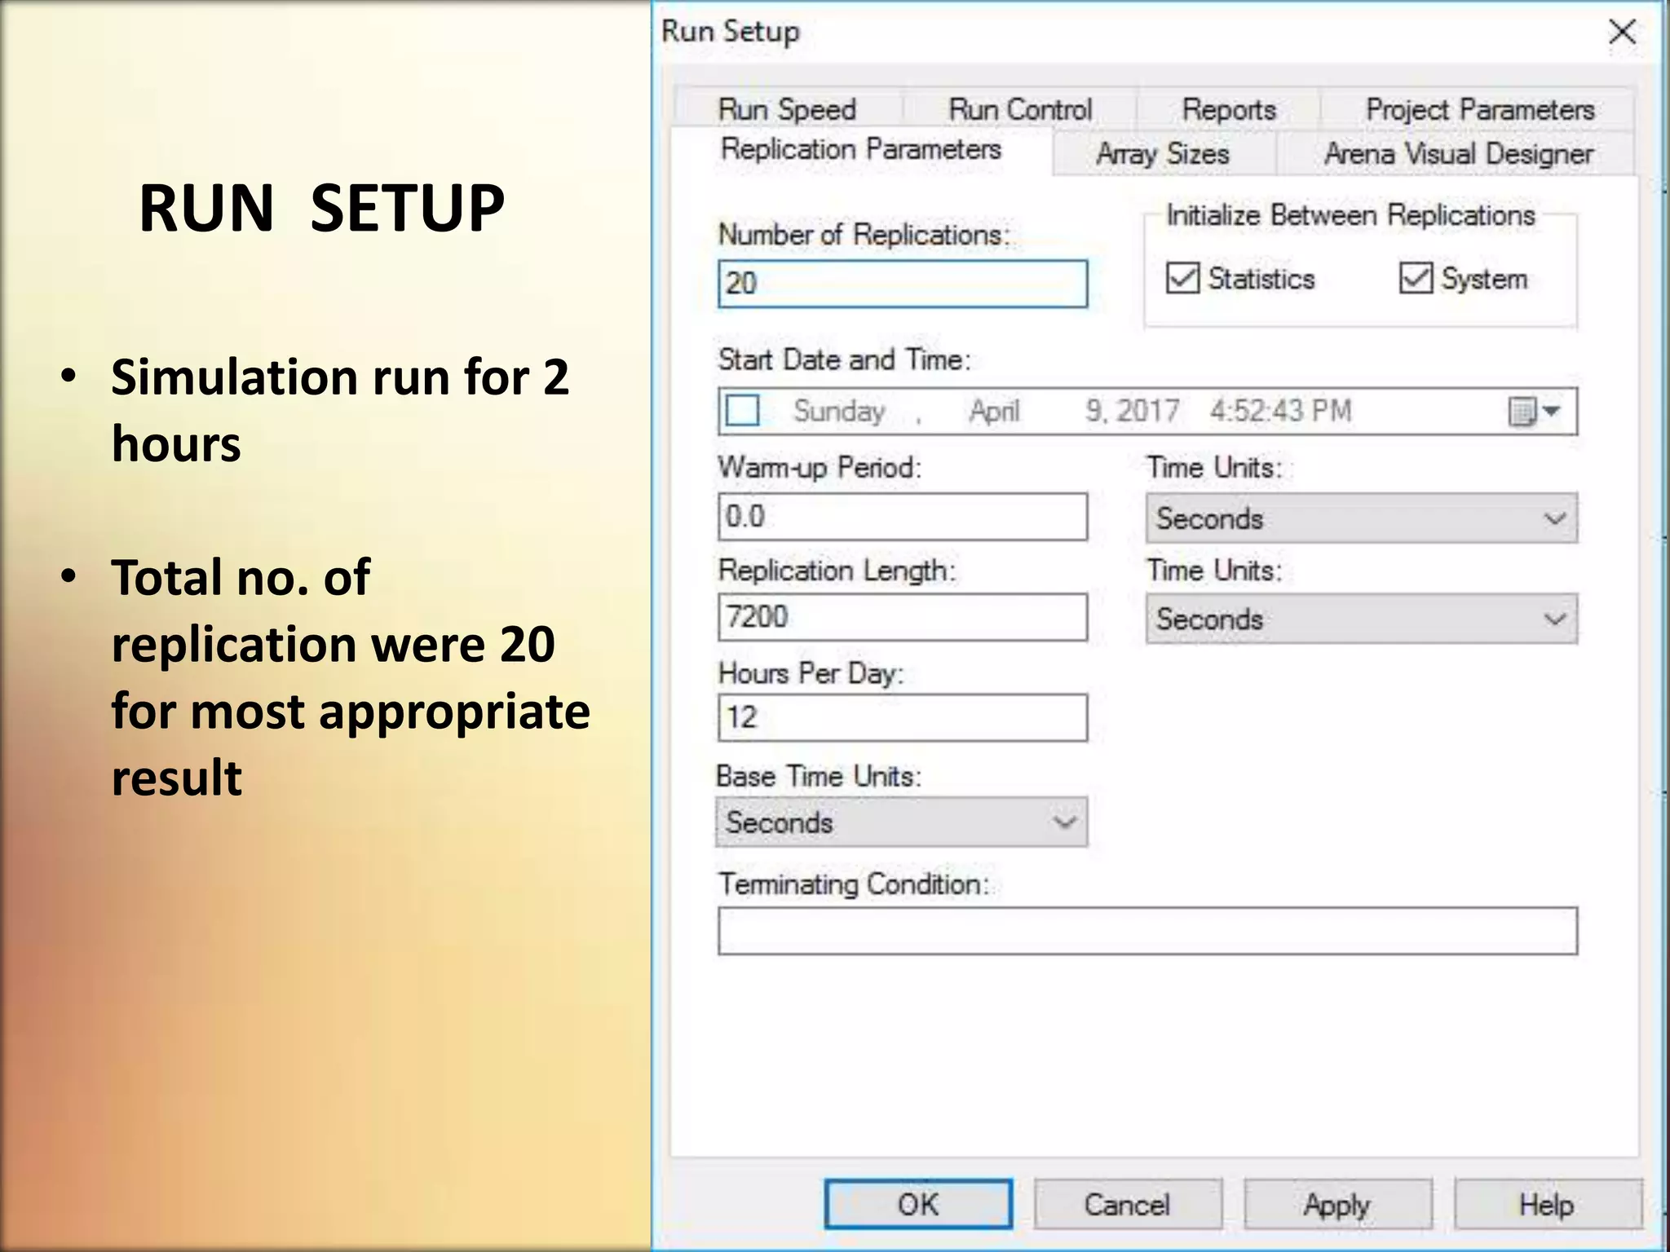Click the Replication Length field
Screen dimensions: 1670x1252
[x=903, y=617]
